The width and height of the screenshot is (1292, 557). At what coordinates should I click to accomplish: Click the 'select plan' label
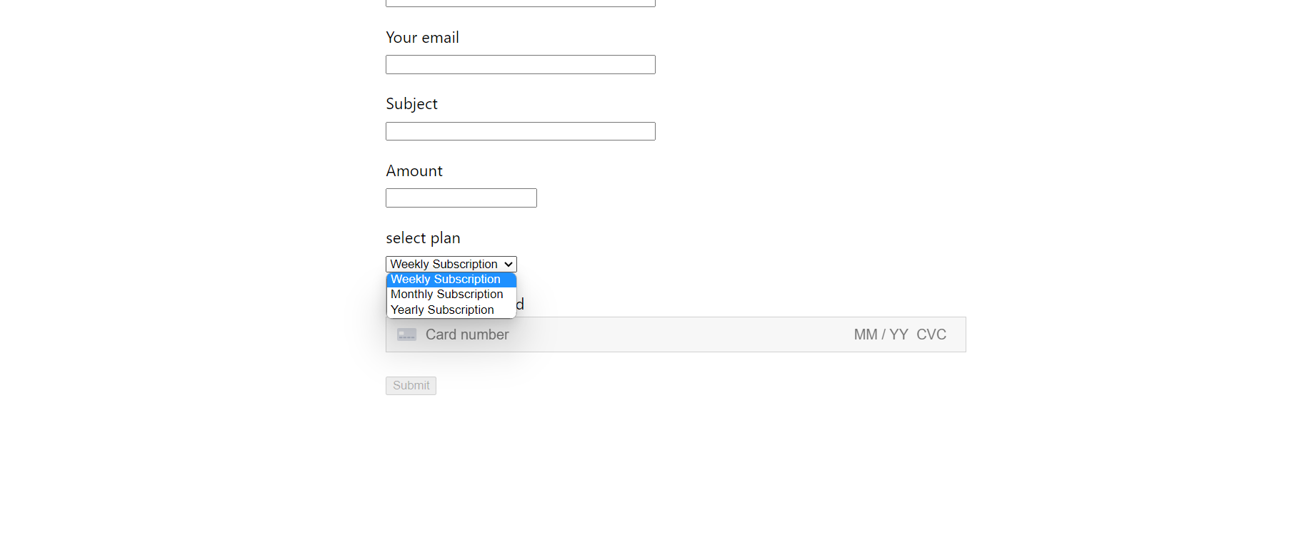pyautogui.click(x=423, y=238)
